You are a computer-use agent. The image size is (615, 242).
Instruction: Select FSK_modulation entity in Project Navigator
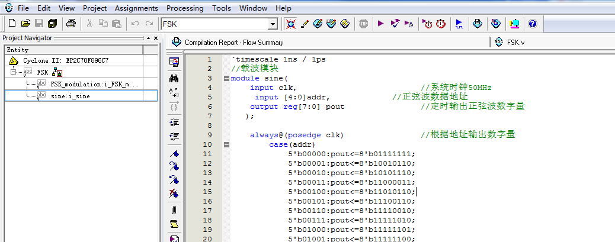[94, 84]
